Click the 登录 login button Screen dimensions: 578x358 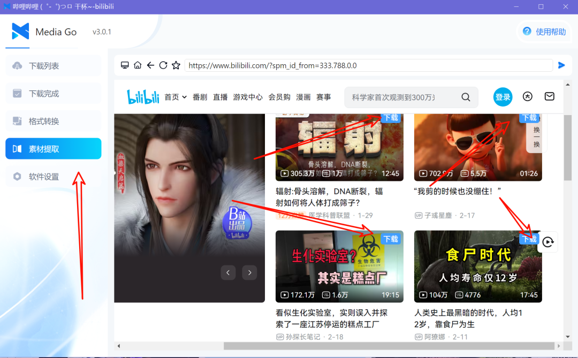pyautogui.click(x=503, y=97)
